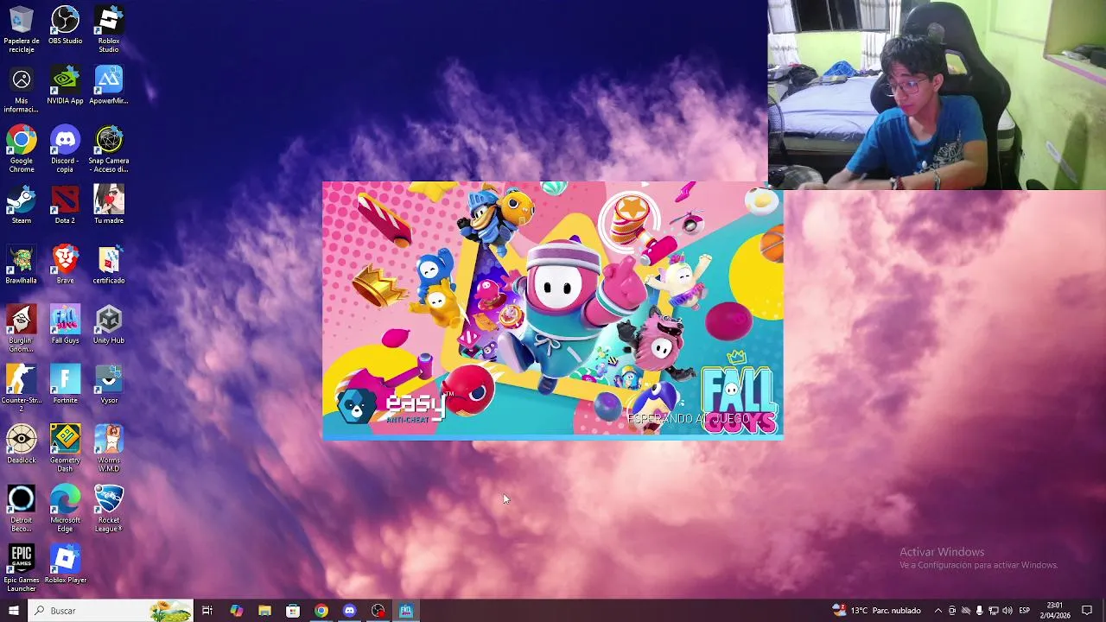The image size is (1106, 622).
Task: Select the Detroit Become Human desktop icon
Action: 22,508
